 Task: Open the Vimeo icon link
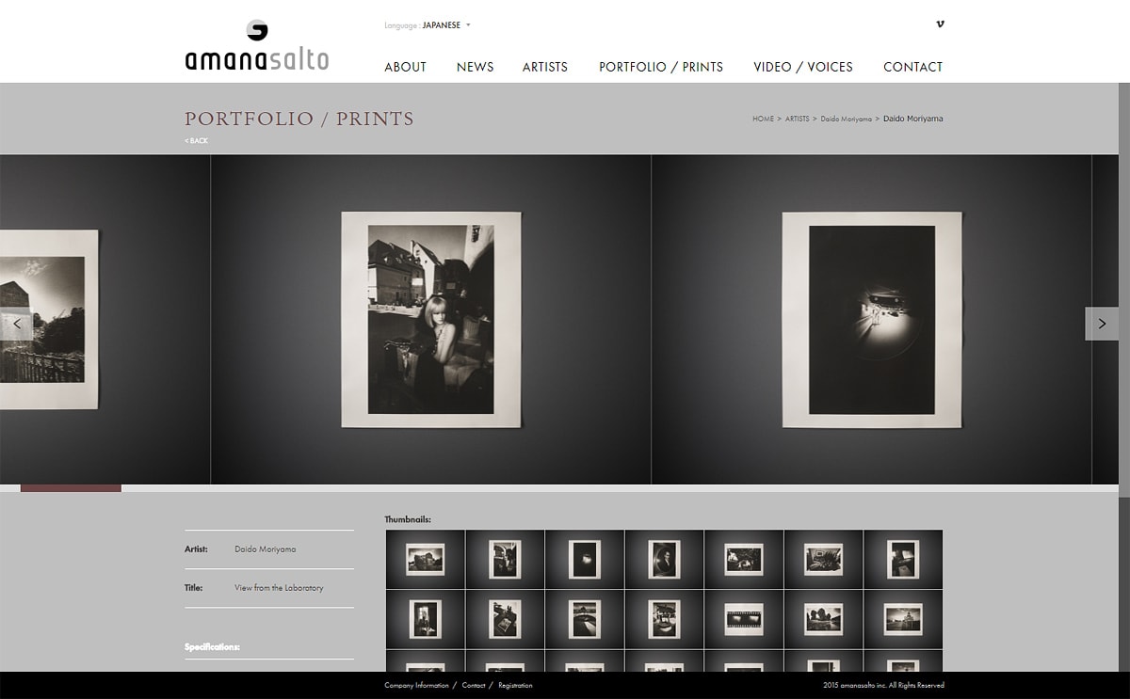[x=940, y=24]
